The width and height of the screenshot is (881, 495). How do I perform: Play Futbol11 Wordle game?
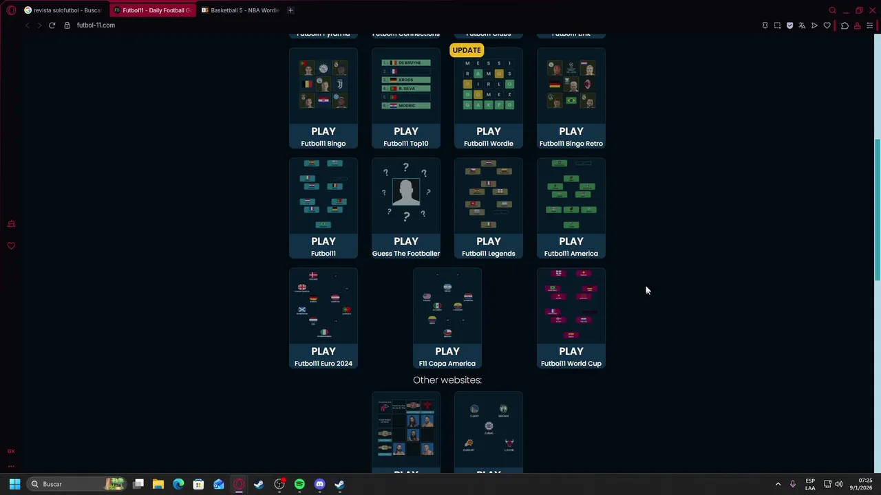[489, 136]
